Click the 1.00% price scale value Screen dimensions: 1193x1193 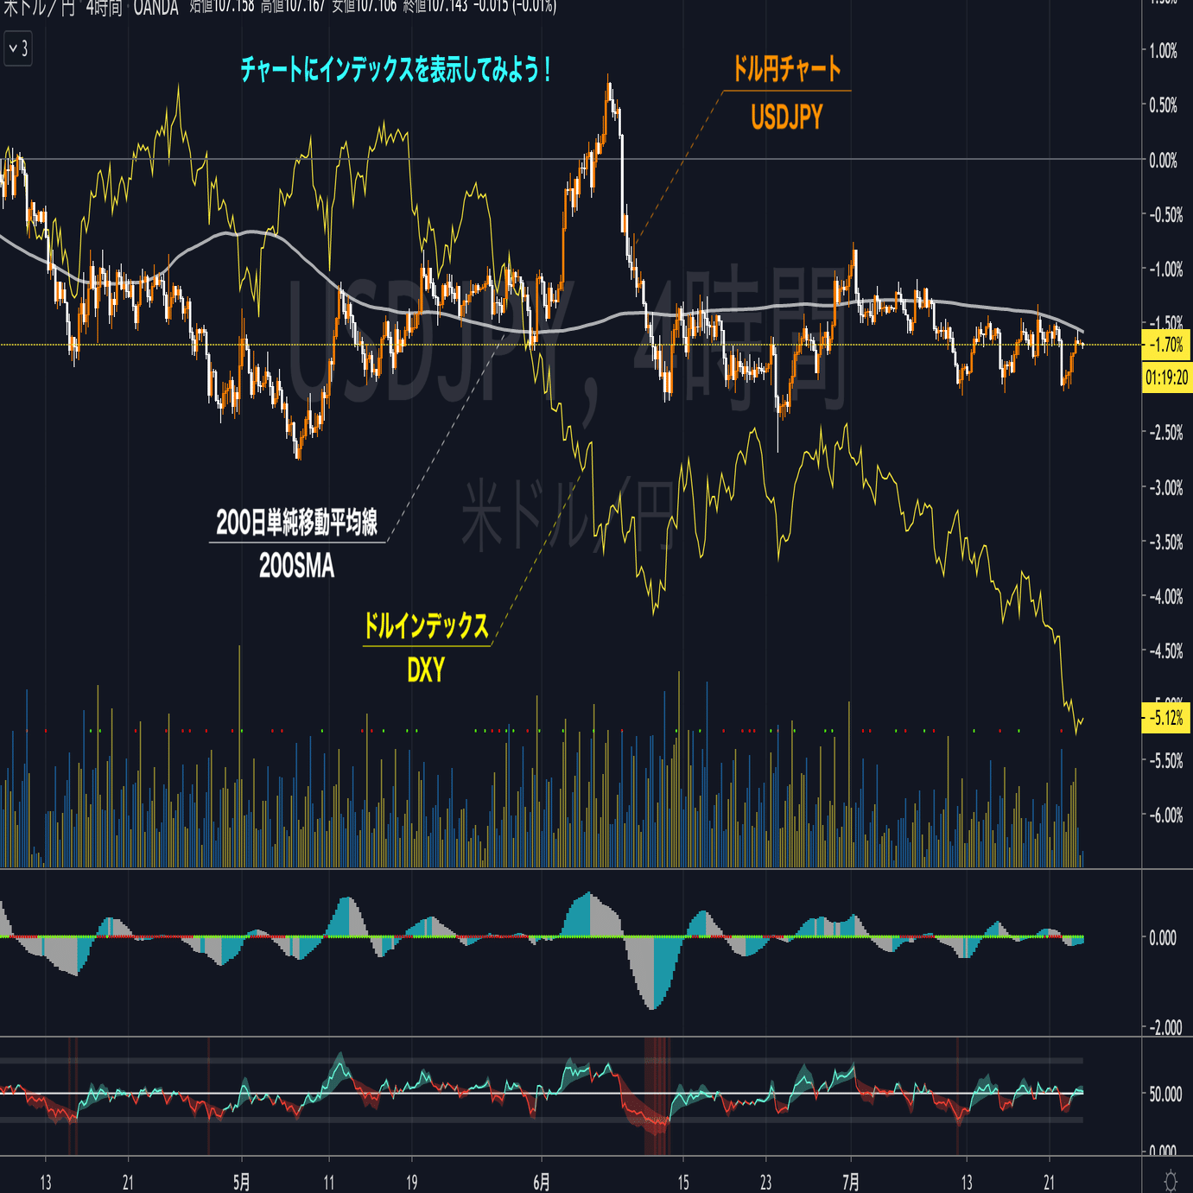(x=1164, y=51)
